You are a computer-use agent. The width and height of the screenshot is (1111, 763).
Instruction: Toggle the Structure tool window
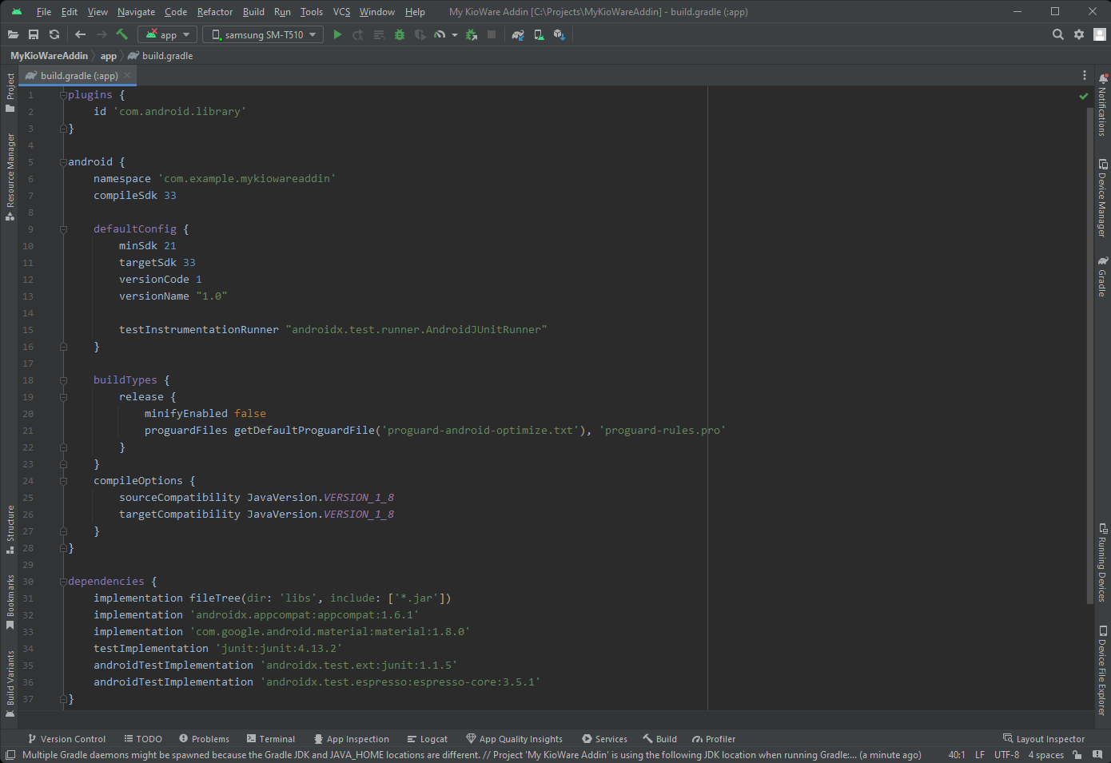pyautogui.click(x=10, y=530)
